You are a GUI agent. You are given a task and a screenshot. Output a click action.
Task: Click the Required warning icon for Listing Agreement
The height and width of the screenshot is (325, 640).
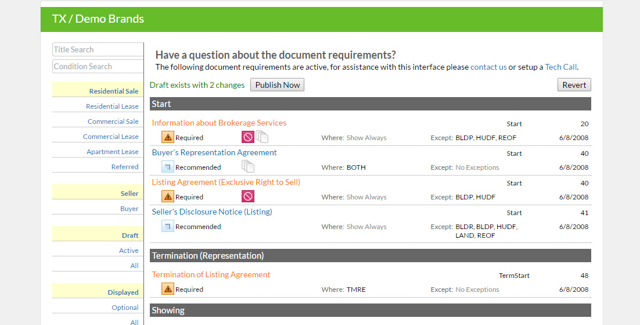(168, 197)
